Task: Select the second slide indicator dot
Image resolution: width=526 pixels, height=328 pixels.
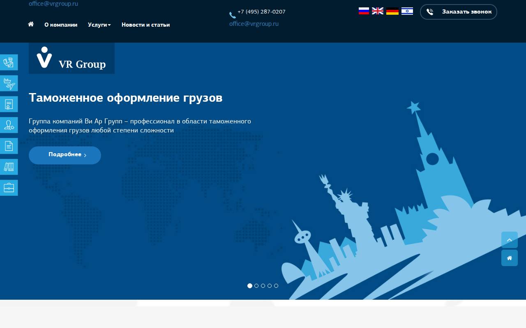Action: coord(256,286)
